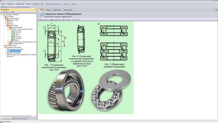
Task: Select the Насос tree item
Action: click(11, 56)
